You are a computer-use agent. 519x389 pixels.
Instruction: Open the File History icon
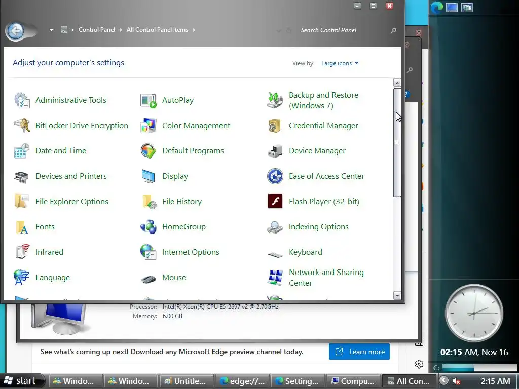point(149,202)
